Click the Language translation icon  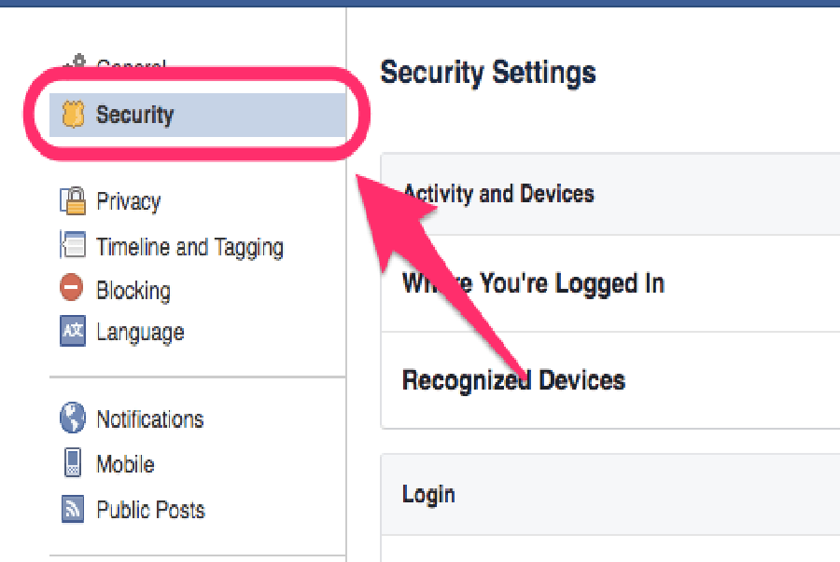point(73,332)
